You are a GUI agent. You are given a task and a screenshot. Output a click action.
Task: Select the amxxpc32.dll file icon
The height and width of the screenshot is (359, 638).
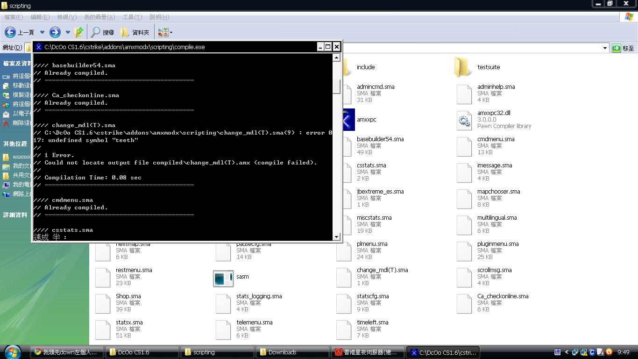pos(464,120)
